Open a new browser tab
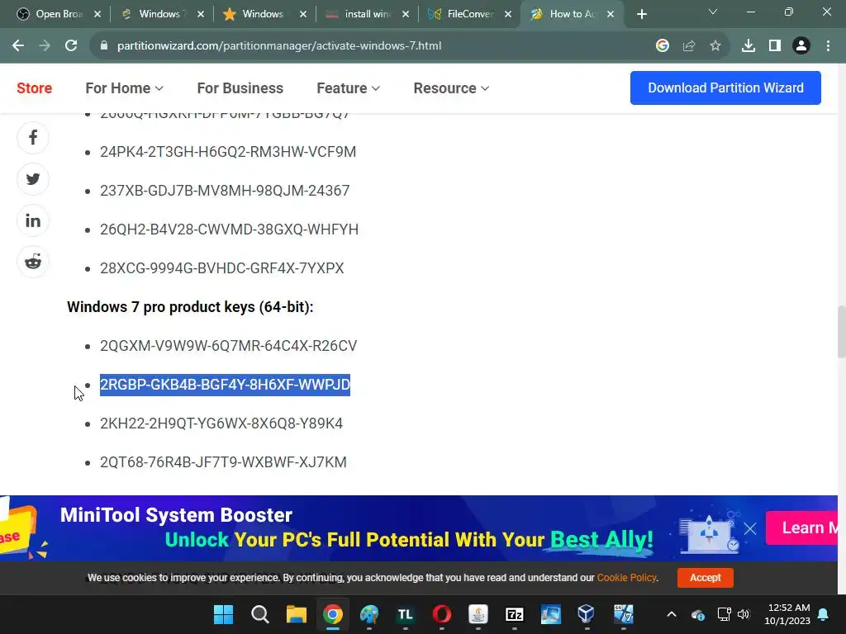This screenshot has width=846, height=634. pos(641,15)
